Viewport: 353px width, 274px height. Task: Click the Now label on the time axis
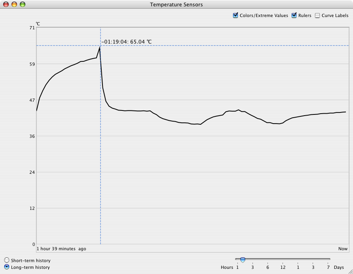pos(343,249)
